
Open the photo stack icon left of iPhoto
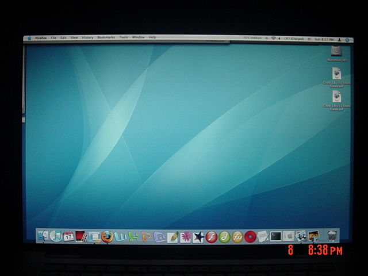click(x=301, y=236)
